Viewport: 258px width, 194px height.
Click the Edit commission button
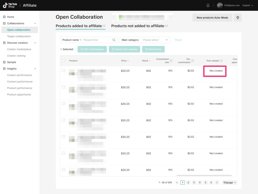tap(92, 49)
